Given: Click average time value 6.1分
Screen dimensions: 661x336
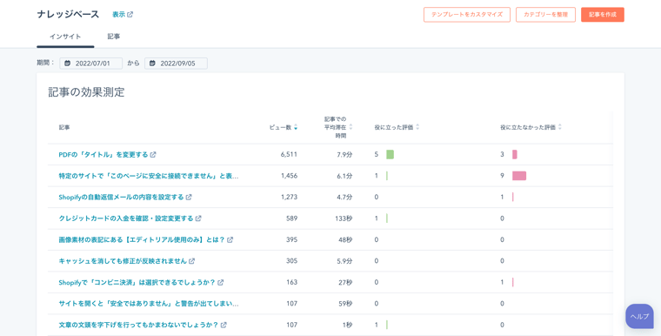Looking at the screenshot, I should (x=344, y=176).
